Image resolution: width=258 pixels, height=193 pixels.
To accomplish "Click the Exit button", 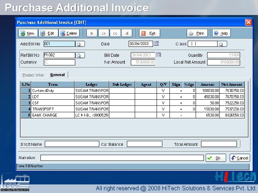I will point(149,33).
